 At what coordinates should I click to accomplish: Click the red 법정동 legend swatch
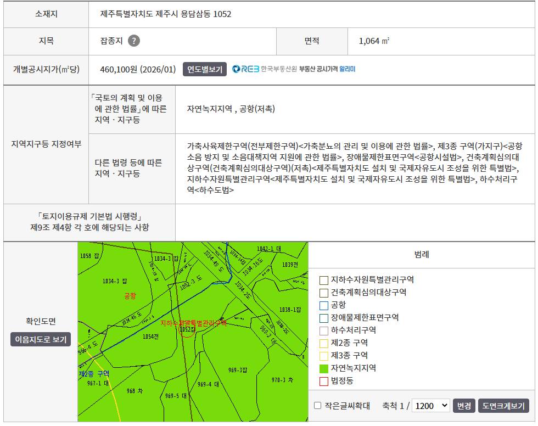[x=324, y=382]
